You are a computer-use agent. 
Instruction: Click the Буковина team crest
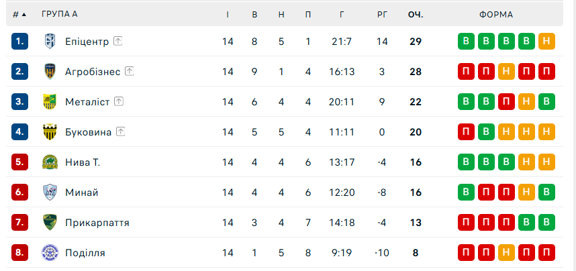point(49,132)
